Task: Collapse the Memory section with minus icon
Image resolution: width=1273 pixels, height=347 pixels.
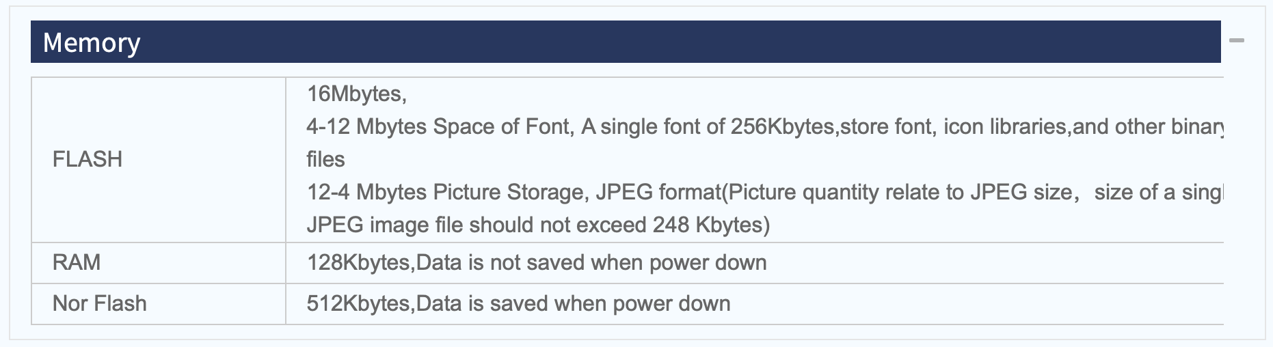Action: 1236,41
